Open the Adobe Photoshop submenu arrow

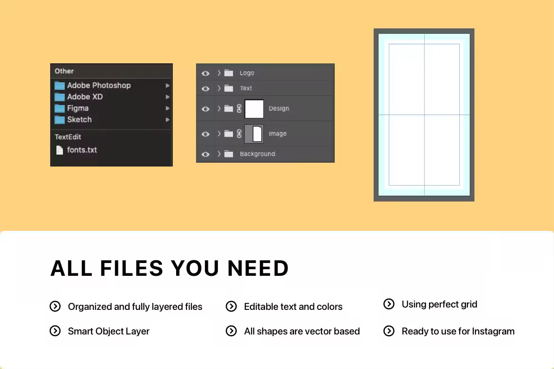click(x=168, y=86)
